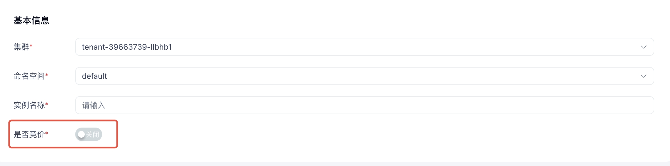Toggle the 是否竞价 switch on
This screenshot has width=670, height=166.
click(89, 134)
